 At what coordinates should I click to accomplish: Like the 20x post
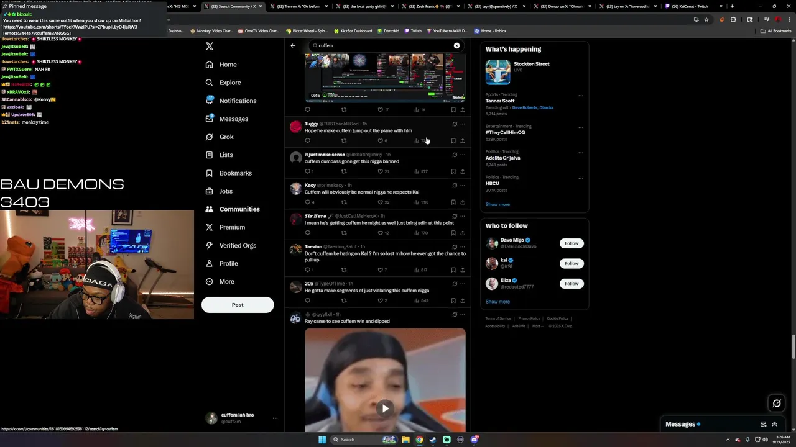click(381, 300)
